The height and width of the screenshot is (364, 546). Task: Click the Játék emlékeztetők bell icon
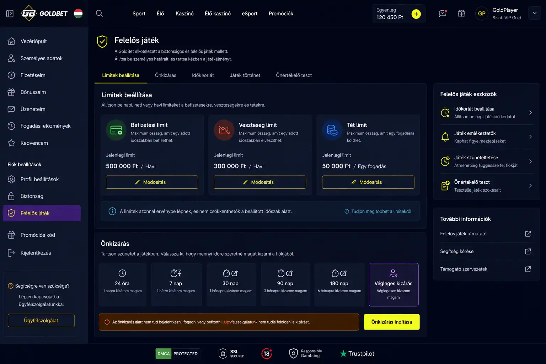(445, 137)
